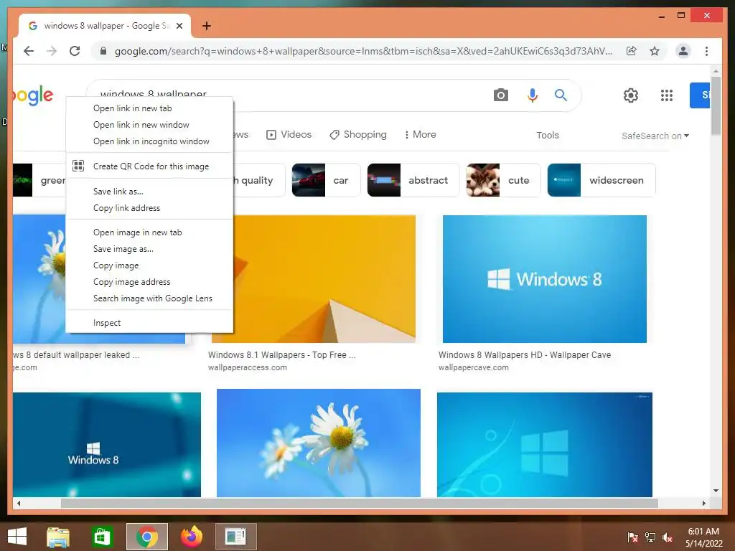Click the wallpapercave.com source link

coord(474,368)
